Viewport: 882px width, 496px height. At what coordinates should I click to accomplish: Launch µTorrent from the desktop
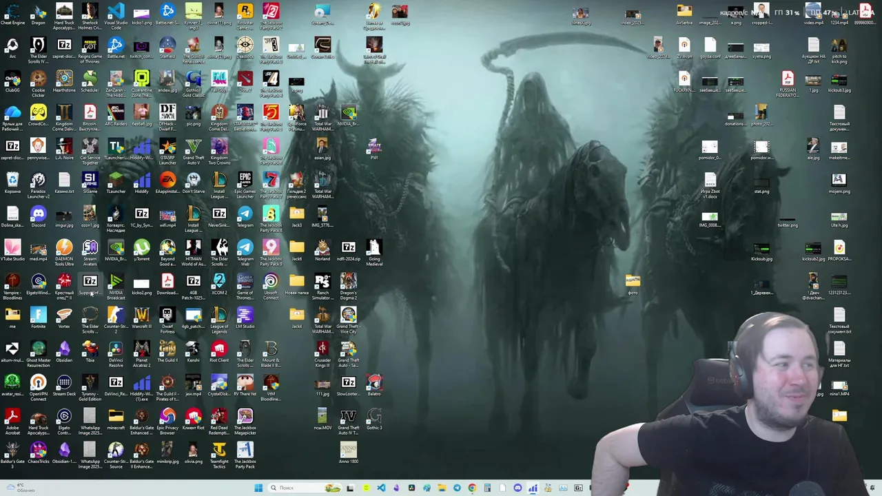(x=141, y=248)
